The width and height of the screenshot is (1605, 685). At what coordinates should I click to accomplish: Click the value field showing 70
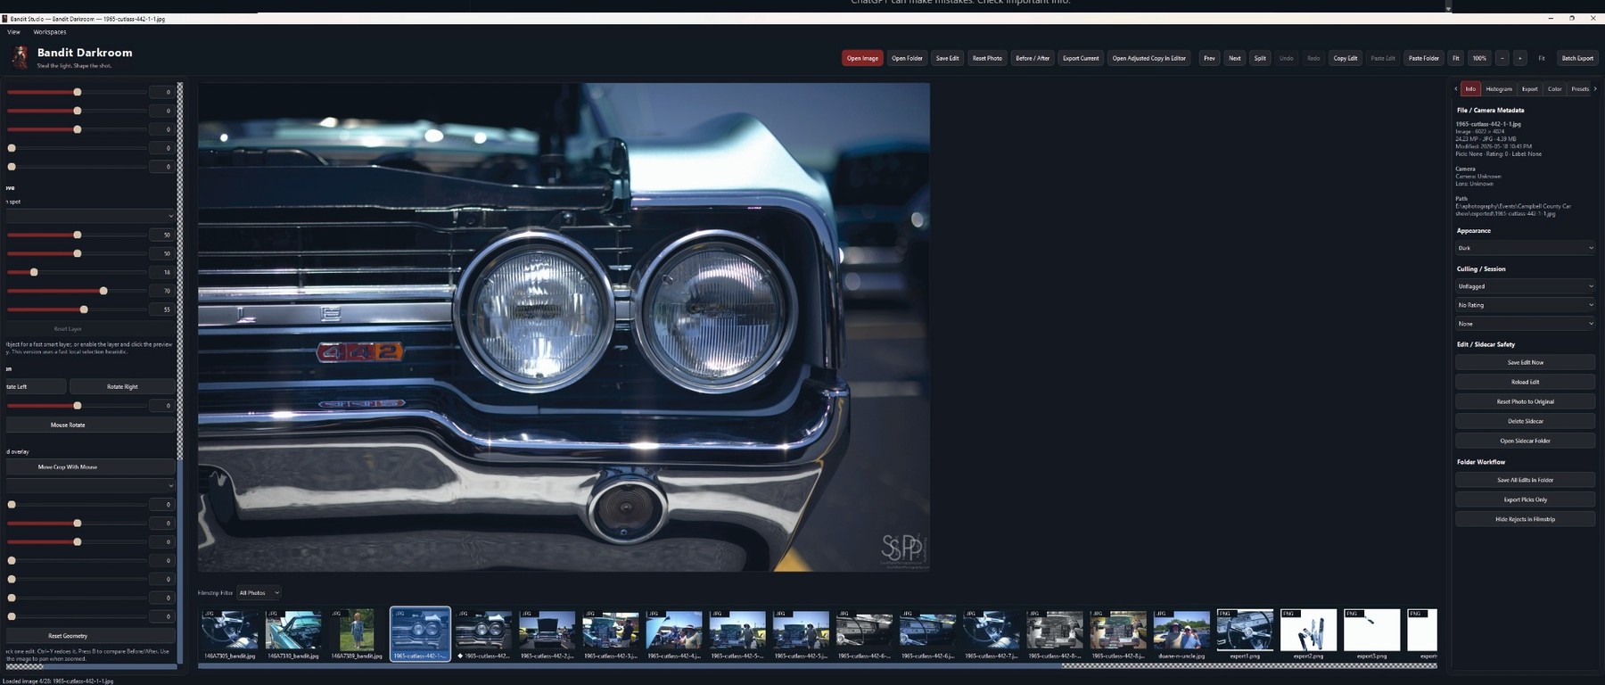(162, 291)
